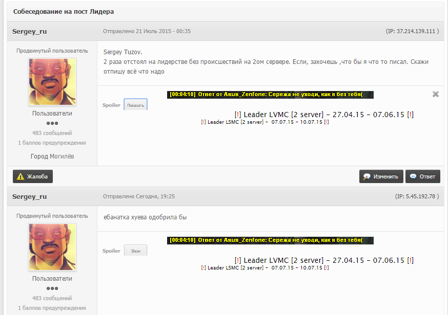The image size is (448, 315).
Task: Click the Жалоба report button
Action: 33,176
